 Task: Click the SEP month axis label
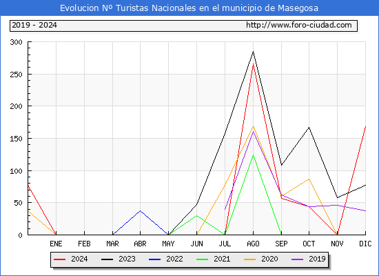coord(281,244)
